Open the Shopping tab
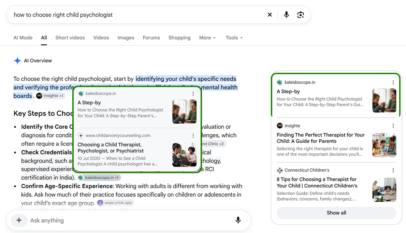Screen dimensions: 406x233 [x=179, y=38]
